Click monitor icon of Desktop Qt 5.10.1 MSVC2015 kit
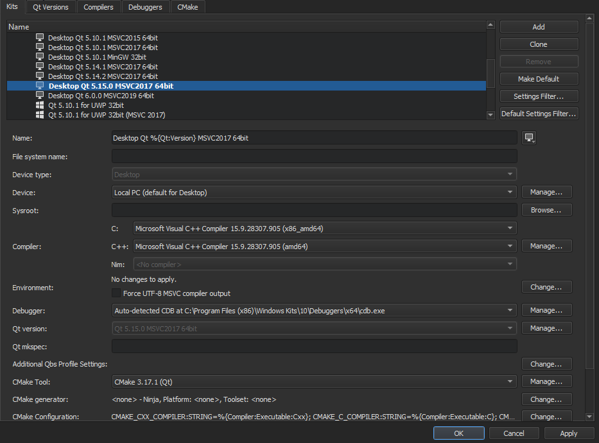Viewport: 599px width, 443px height. [40, 38]
